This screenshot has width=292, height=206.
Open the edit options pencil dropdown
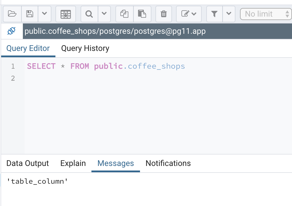click(189, 14)
